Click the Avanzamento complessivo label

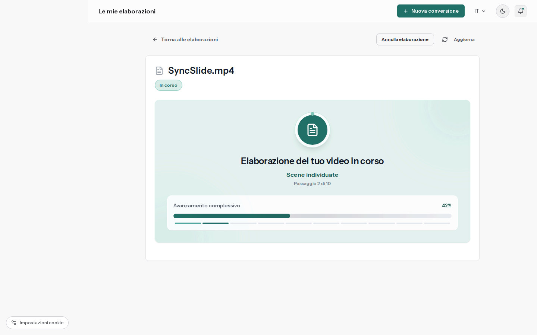(207, 205)
